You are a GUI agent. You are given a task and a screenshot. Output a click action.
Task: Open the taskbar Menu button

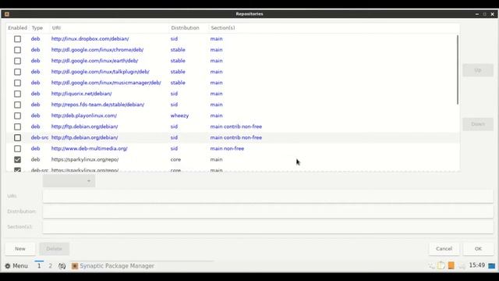[x=16, y=265]
